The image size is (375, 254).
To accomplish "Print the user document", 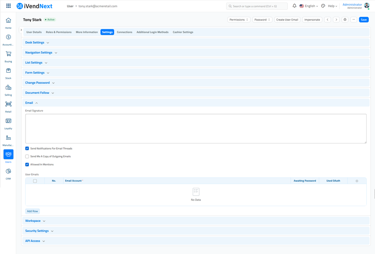I will tap(345, 20).
